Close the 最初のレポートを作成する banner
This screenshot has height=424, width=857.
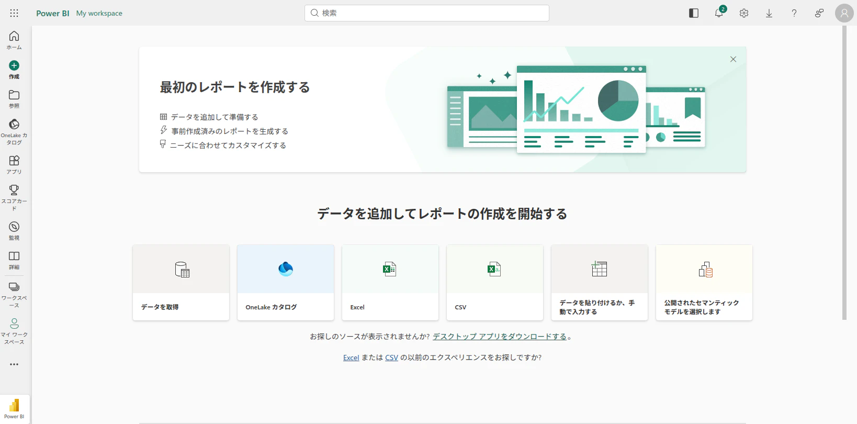[733, 59]
